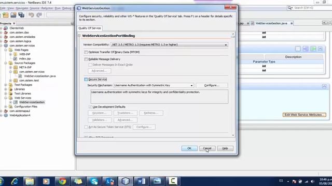332x186 pixels.
Task: Click the Undo toolbar icon
Action: [31, 15]
